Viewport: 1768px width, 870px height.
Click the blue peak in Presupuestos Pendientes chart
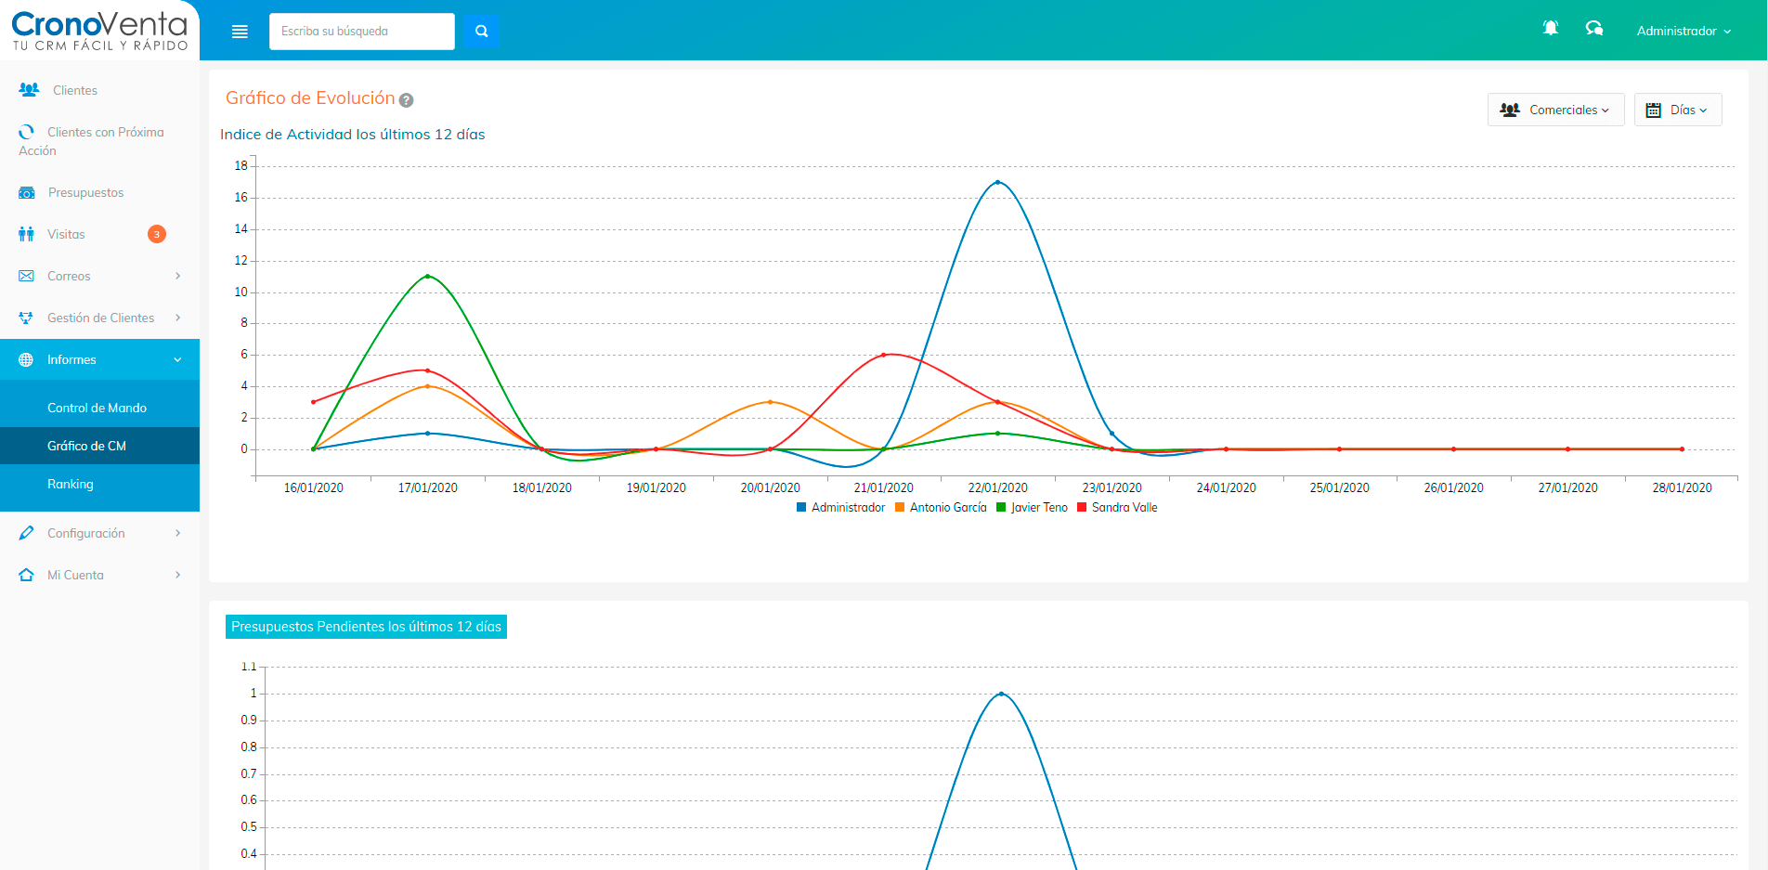1001,694
